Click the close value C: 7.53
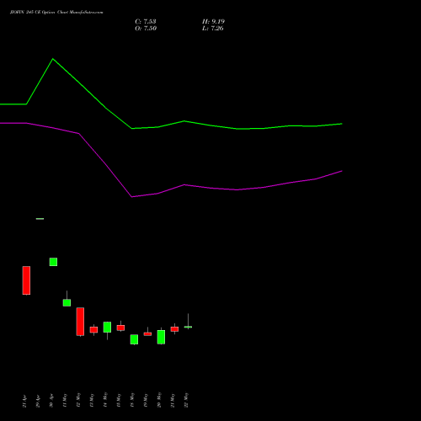The width and height of the screenshot is (421, 421). [x=146, y=22]
